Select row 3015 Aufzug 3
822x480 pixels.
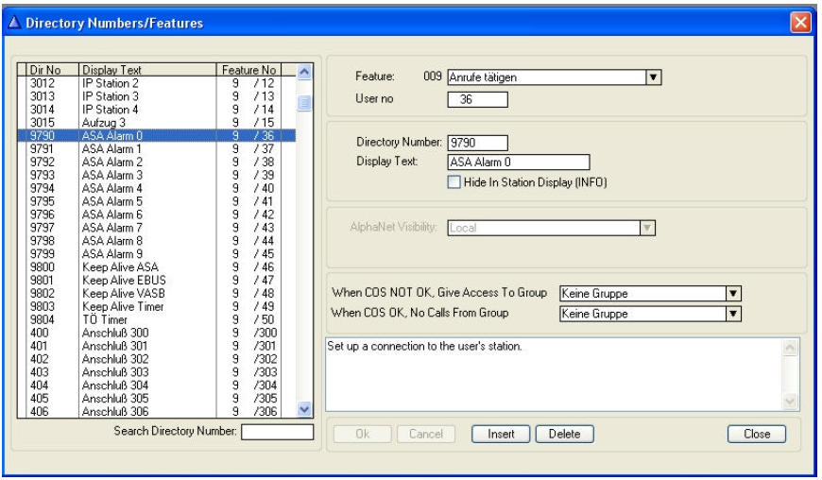[x=157, y=123]
